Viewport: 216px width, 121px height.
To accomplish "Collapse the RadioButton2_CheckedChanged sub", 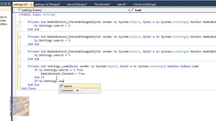I will (20, 37).
